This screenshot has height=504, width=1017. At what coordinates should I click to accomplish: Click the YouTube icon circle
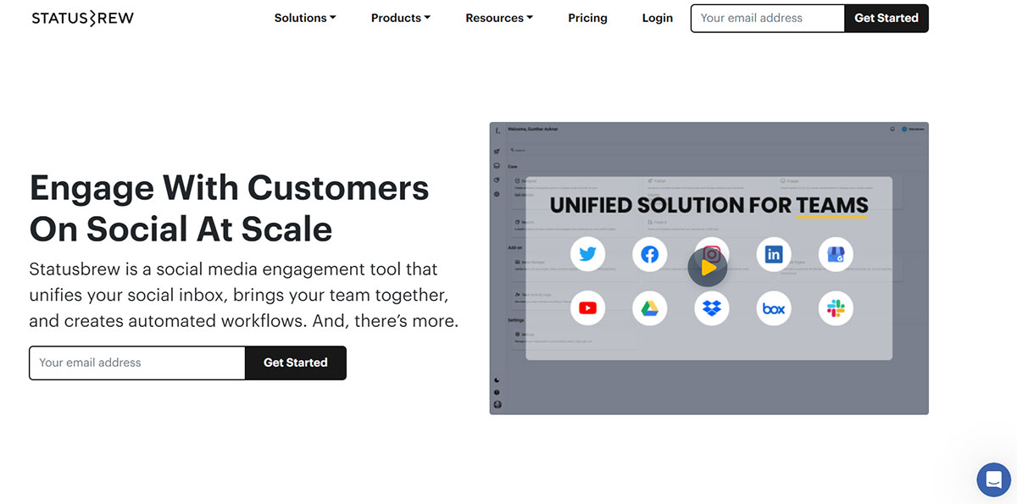coord(587,308)
